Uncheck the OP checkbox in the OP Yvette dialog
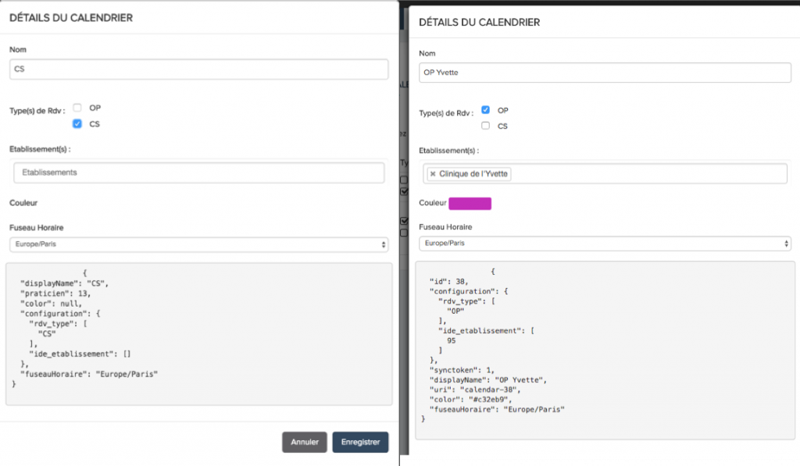 (485, 110)
